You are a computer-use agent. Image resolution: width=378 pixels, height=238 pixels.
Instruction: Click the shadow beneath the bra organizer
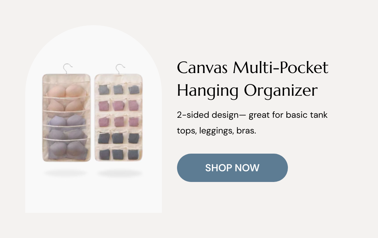(66, 173)
